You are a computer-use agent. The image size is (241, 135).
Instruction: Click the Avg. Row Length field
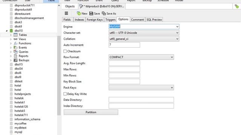pos(124,63)
